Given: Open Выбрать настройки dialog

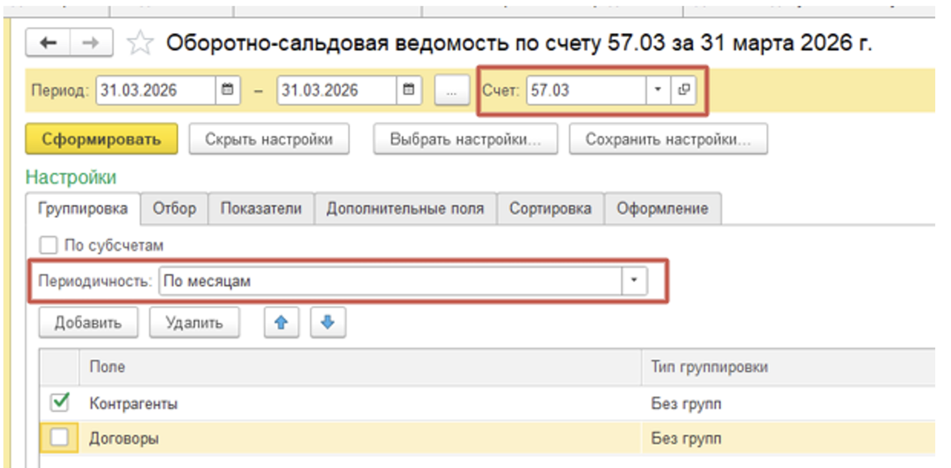Looking at the screenshot, I should pyautogui.click(x=465, y=139).
